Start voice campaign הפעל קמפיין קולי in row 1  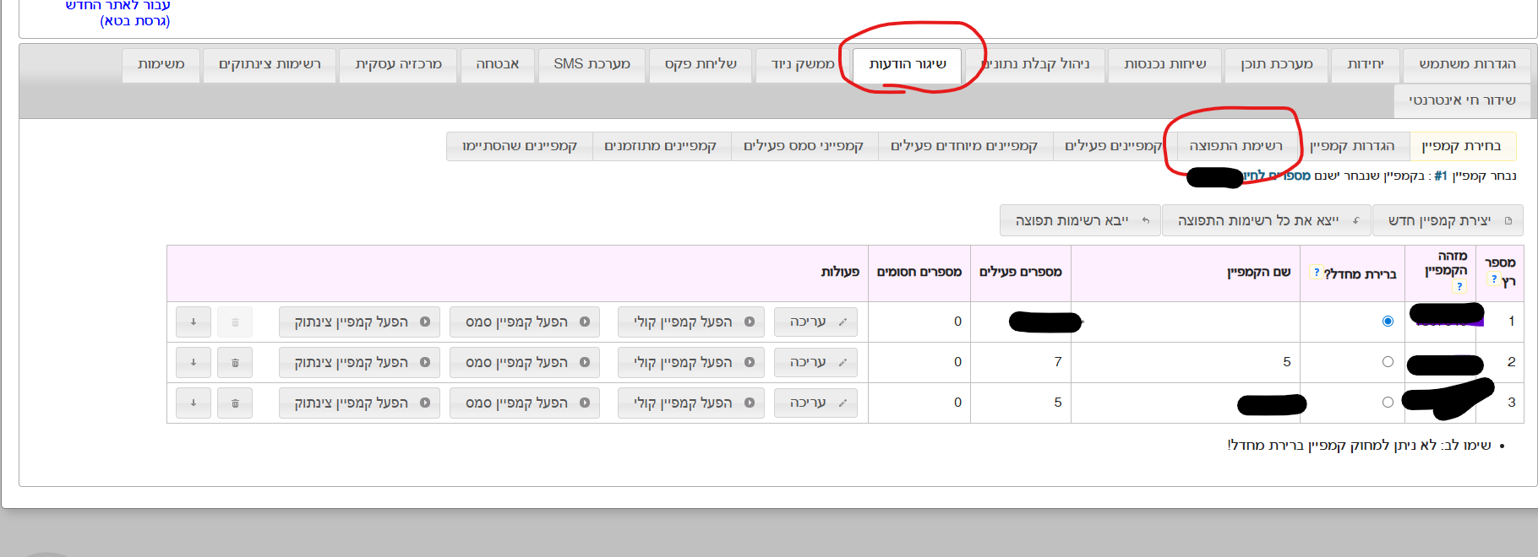(691, 322)
